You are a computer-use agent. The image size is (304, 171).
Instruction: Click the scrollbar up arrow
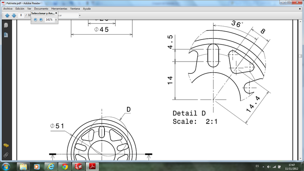tap(300, 21)
